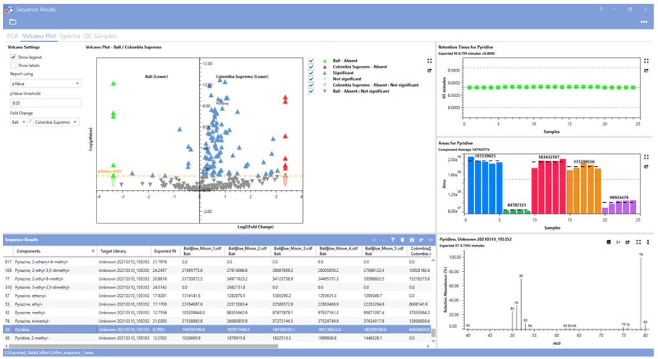Click Bali@lue_Moon_1.cdf column header
The width and height of the screenshot is (658, 359).
(x=203, y=251)
